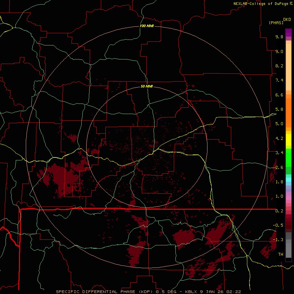294x294 pixels.
Task: Pick the bright green band of color bar
Action: [288, 158]
